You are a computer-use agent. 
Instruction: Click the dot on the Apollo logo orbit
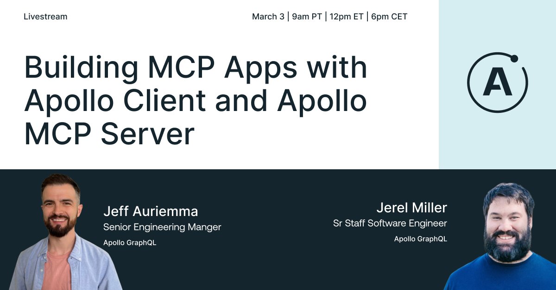[x=514, y=58]
